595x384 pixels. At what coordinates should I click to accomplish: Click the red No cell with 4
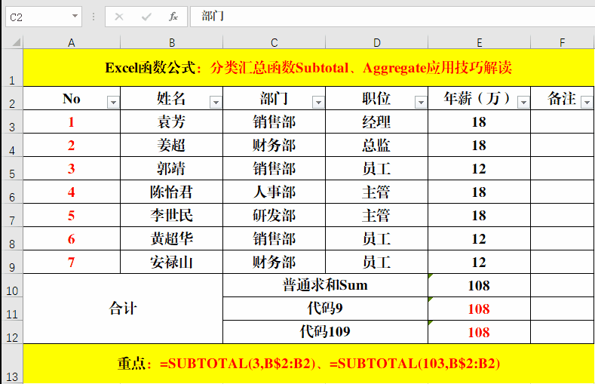(x=72, y=192)
